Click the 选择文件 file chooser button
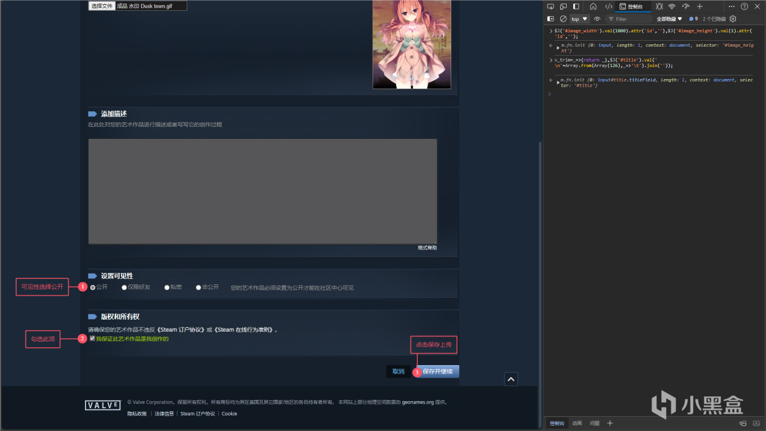This screenshot has width=766, height=431. (102, 6)
